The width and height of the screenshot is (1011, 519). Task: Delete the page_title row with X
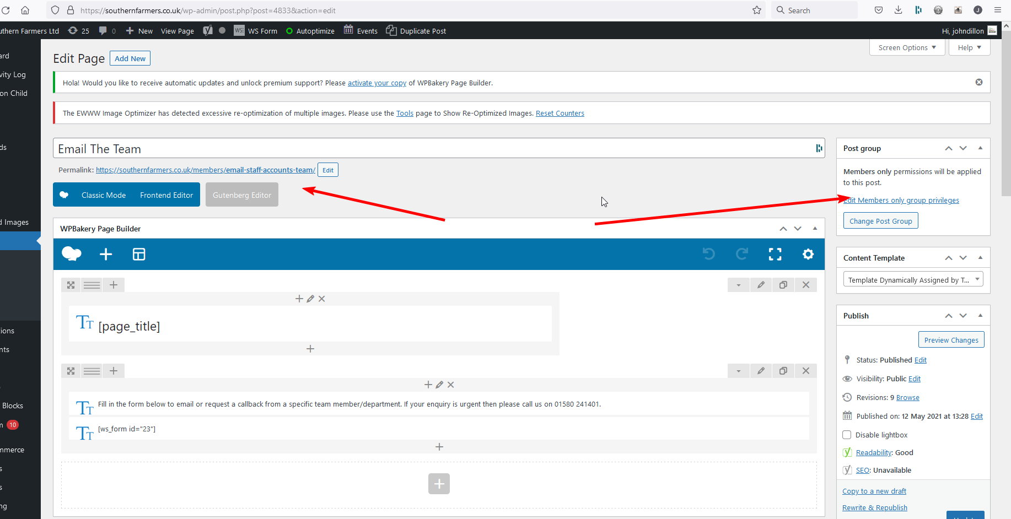click(x=806, y=285)
